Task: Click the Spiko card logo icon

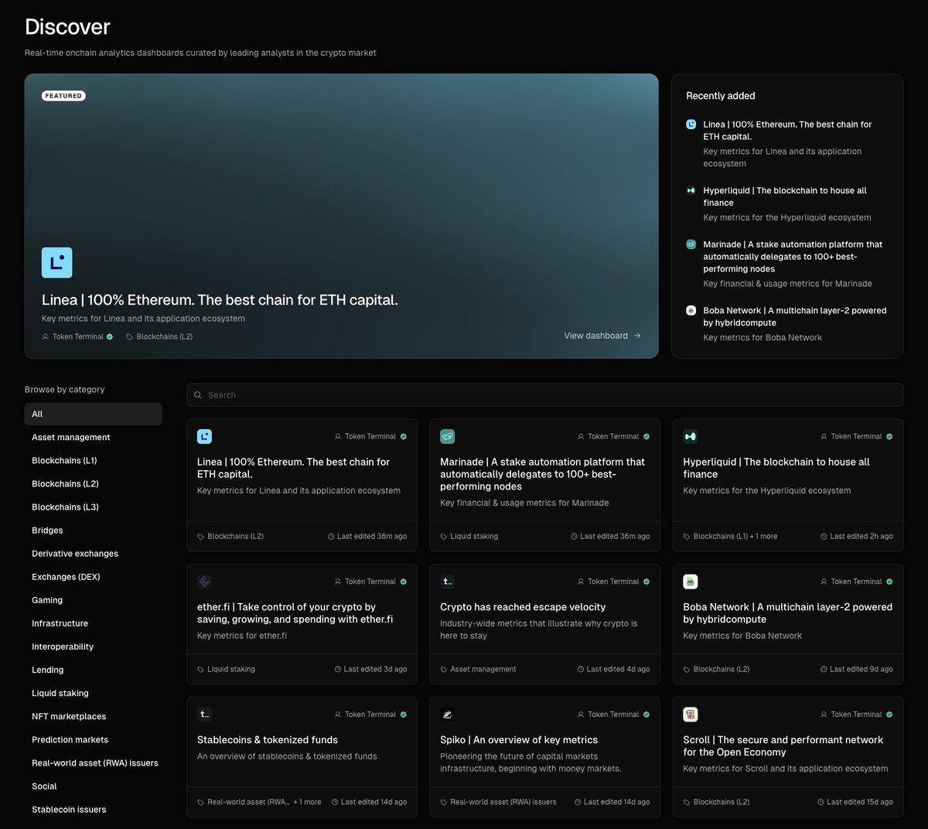Action: [x=447, y=715]
